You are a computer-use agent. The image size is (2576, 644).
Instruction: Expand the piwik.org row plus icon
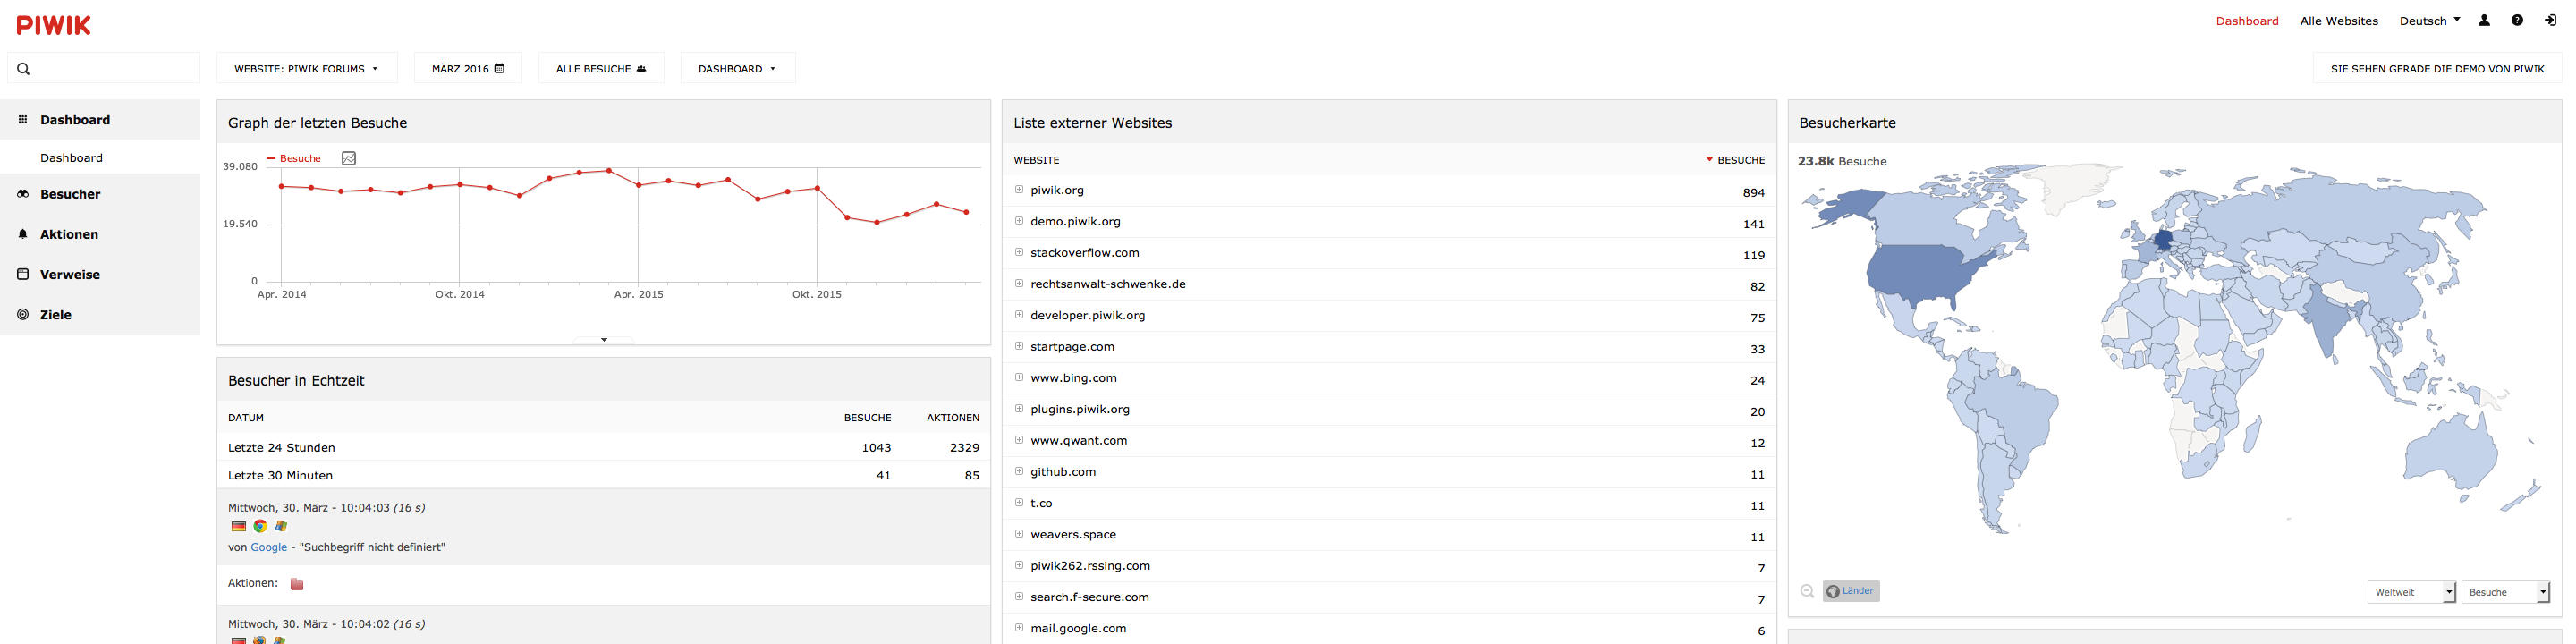coord(1019,189)
